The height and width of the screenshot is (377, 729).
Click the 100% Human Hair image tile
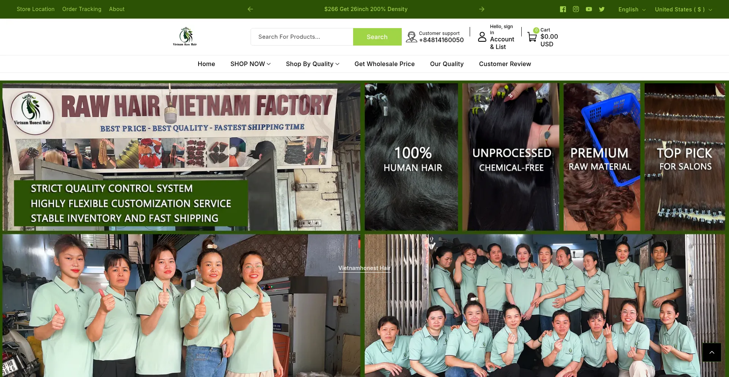coord(411,157)
